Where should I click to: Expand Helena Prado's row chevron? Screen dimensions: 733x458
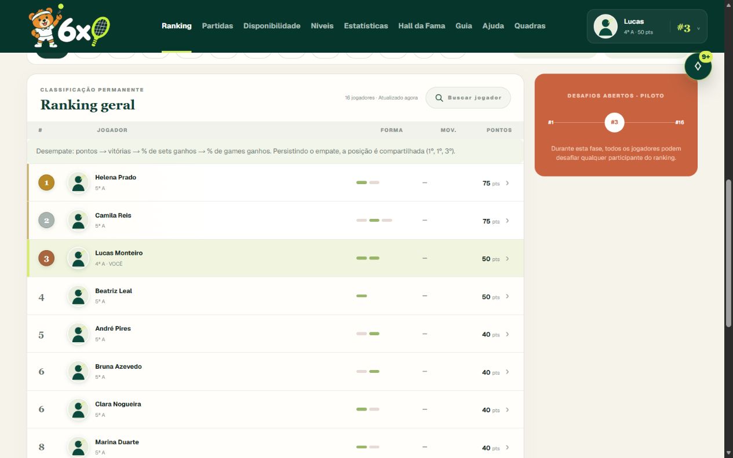tap(508, 183)
